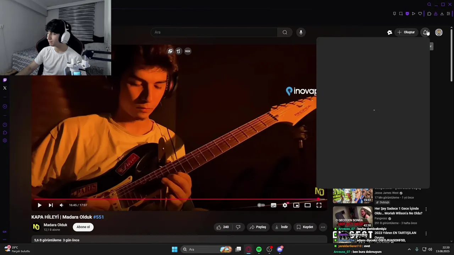Viewport: 454px width, 255px height.
Task: Bookmark page with heart icon
Action: tap(420, 14)
